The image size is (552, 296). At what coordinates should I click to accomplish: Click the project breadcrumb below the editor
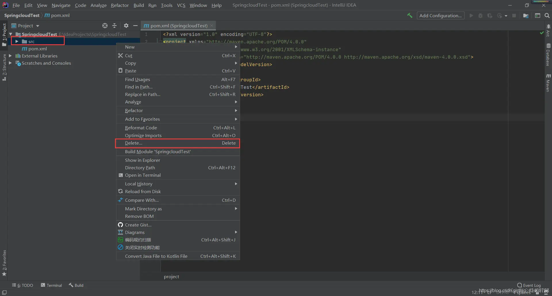tap(171, 276)
